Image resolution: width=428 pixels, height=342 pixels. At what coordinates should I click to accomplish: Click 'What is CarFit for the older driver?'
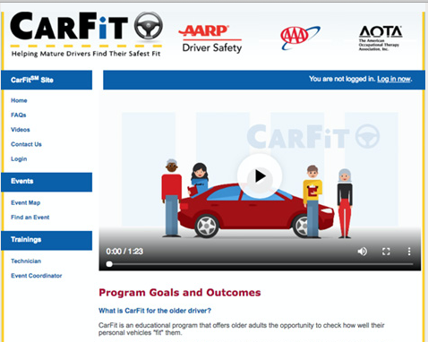click(x=155, y=311)
